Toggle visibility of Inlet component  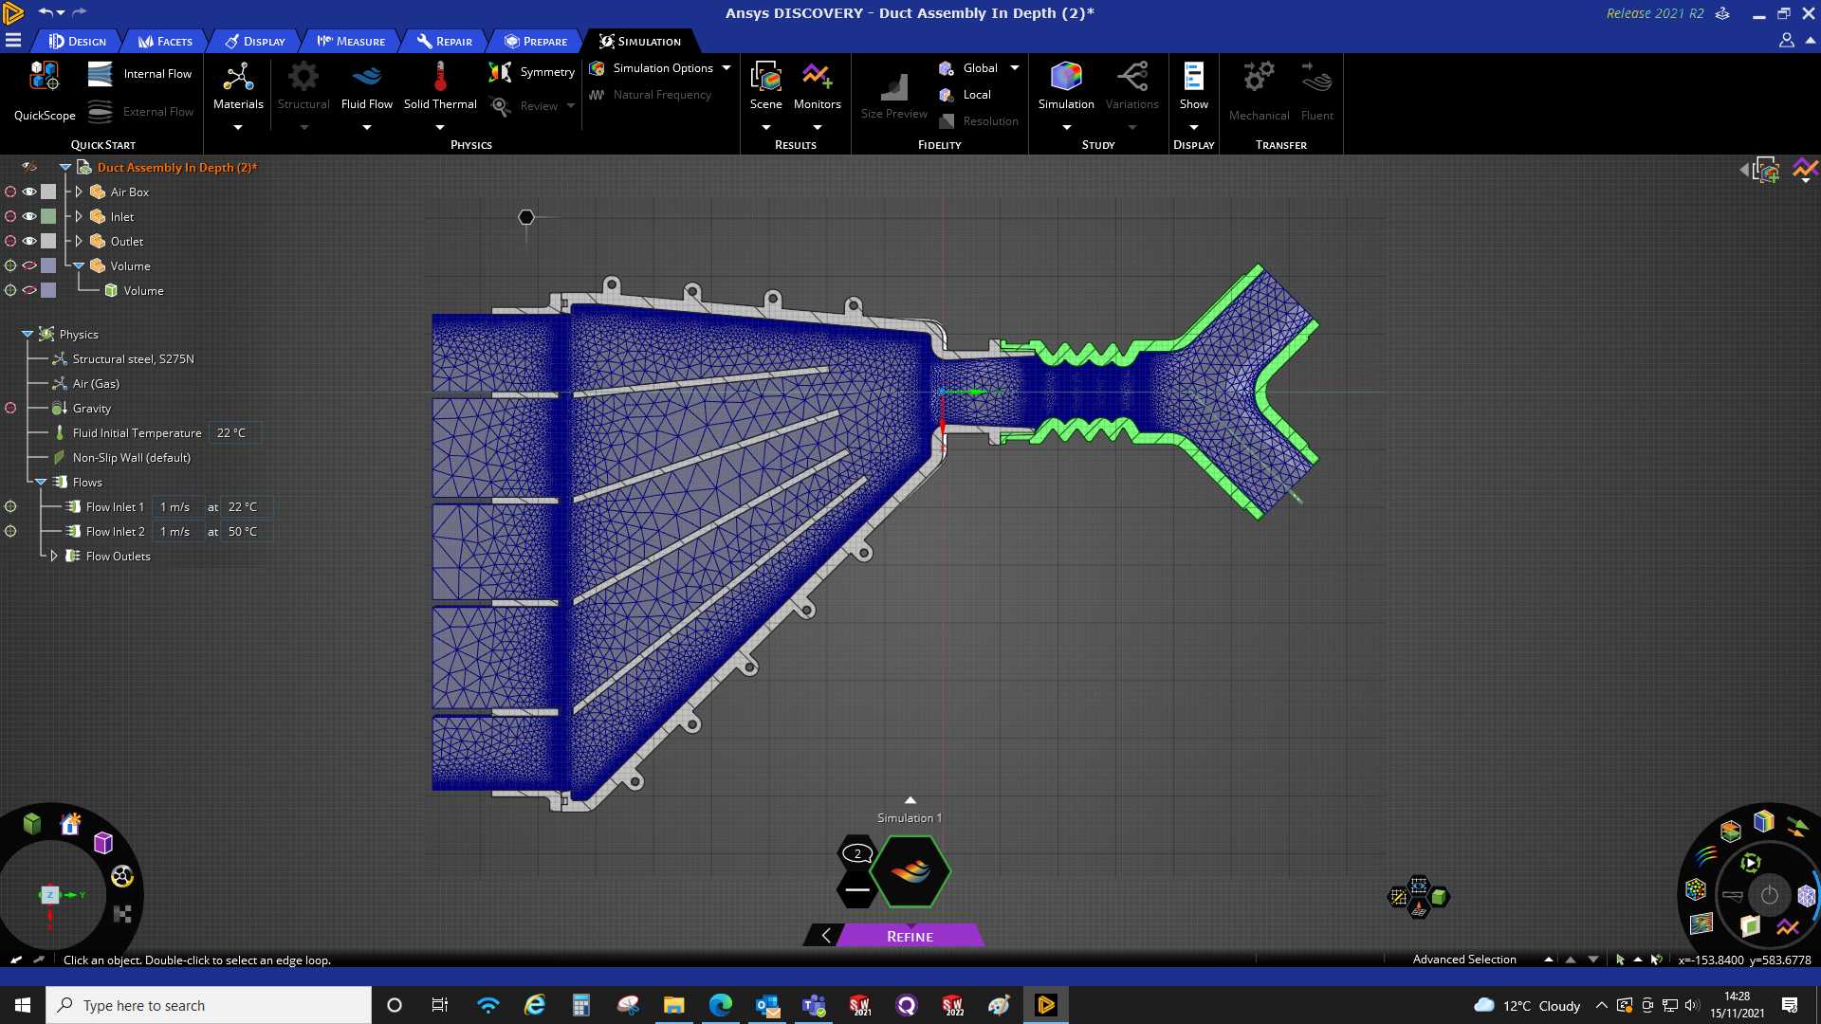click(x=29, y=216)
